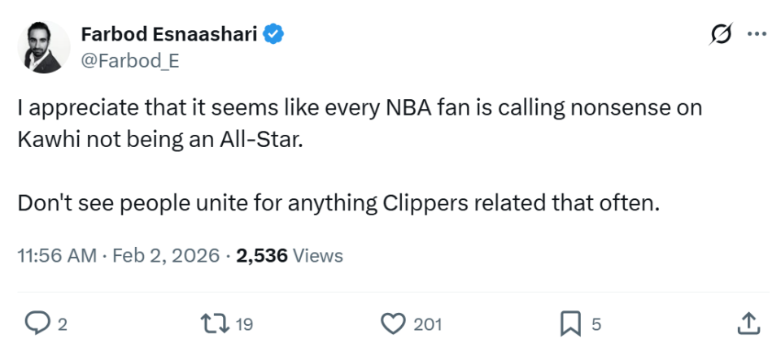Open the share upload icon

(x=748, y=323)
